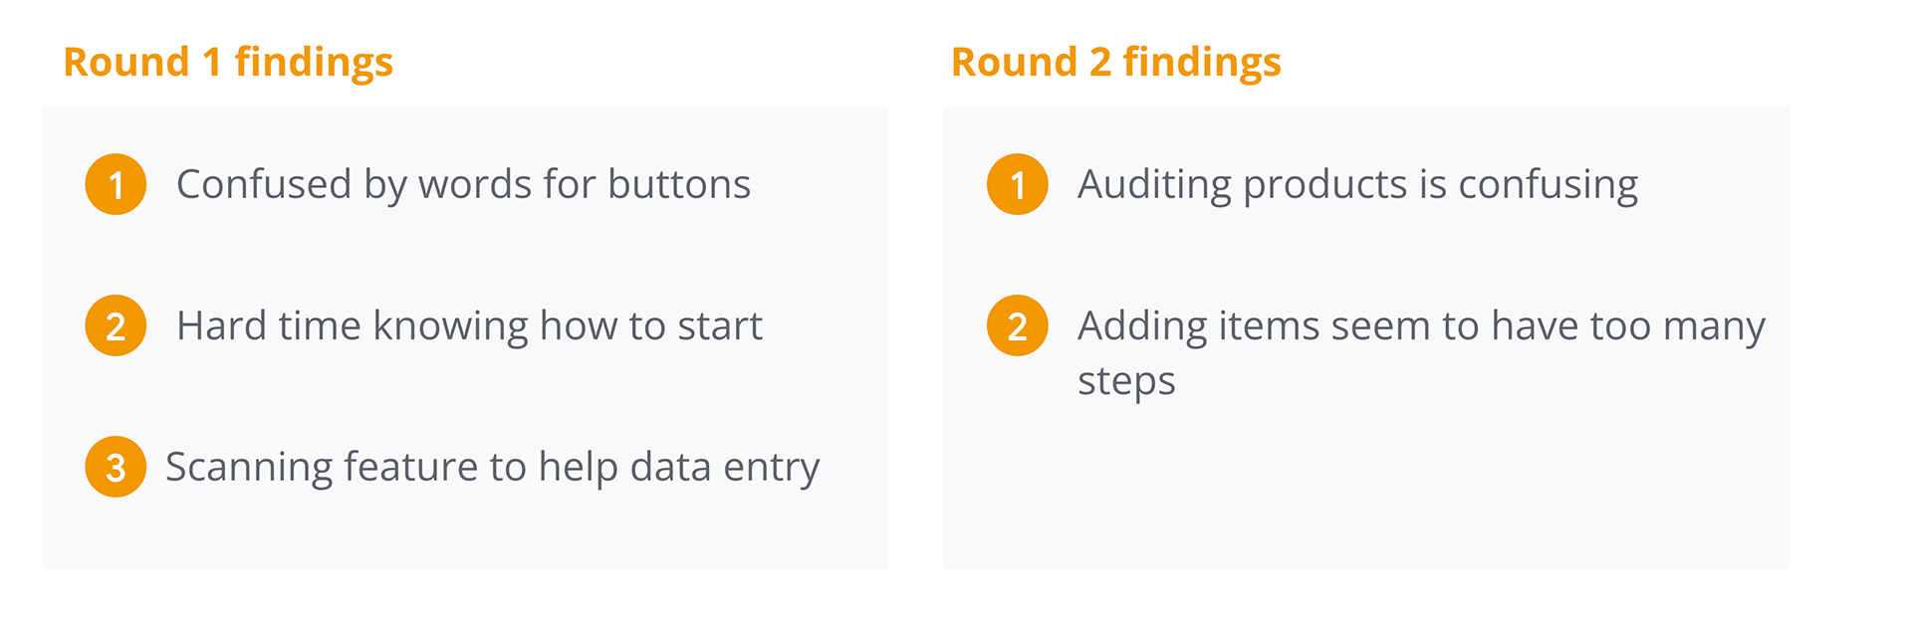1912x619 pixels.
Task: Click 'Adding items seem to have too many' line
Action: [1422, 326]
